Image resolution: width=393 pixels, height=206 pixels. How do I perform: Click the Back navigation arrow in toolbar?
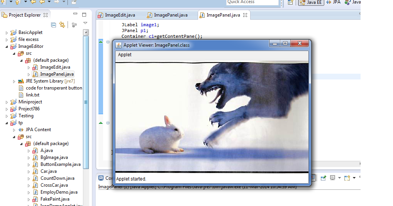coord(42,2)
